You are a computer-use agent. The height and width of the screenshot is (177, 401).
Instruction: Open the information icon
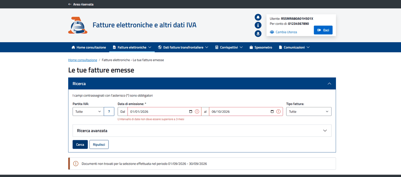(x=258, y=25)
